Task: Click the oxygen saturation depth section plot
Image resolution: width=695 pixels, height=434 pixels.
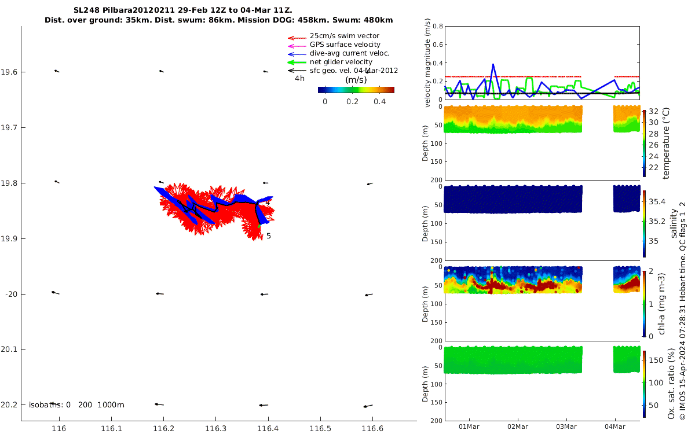Action: pyautogui.click(x=542, y=383)
